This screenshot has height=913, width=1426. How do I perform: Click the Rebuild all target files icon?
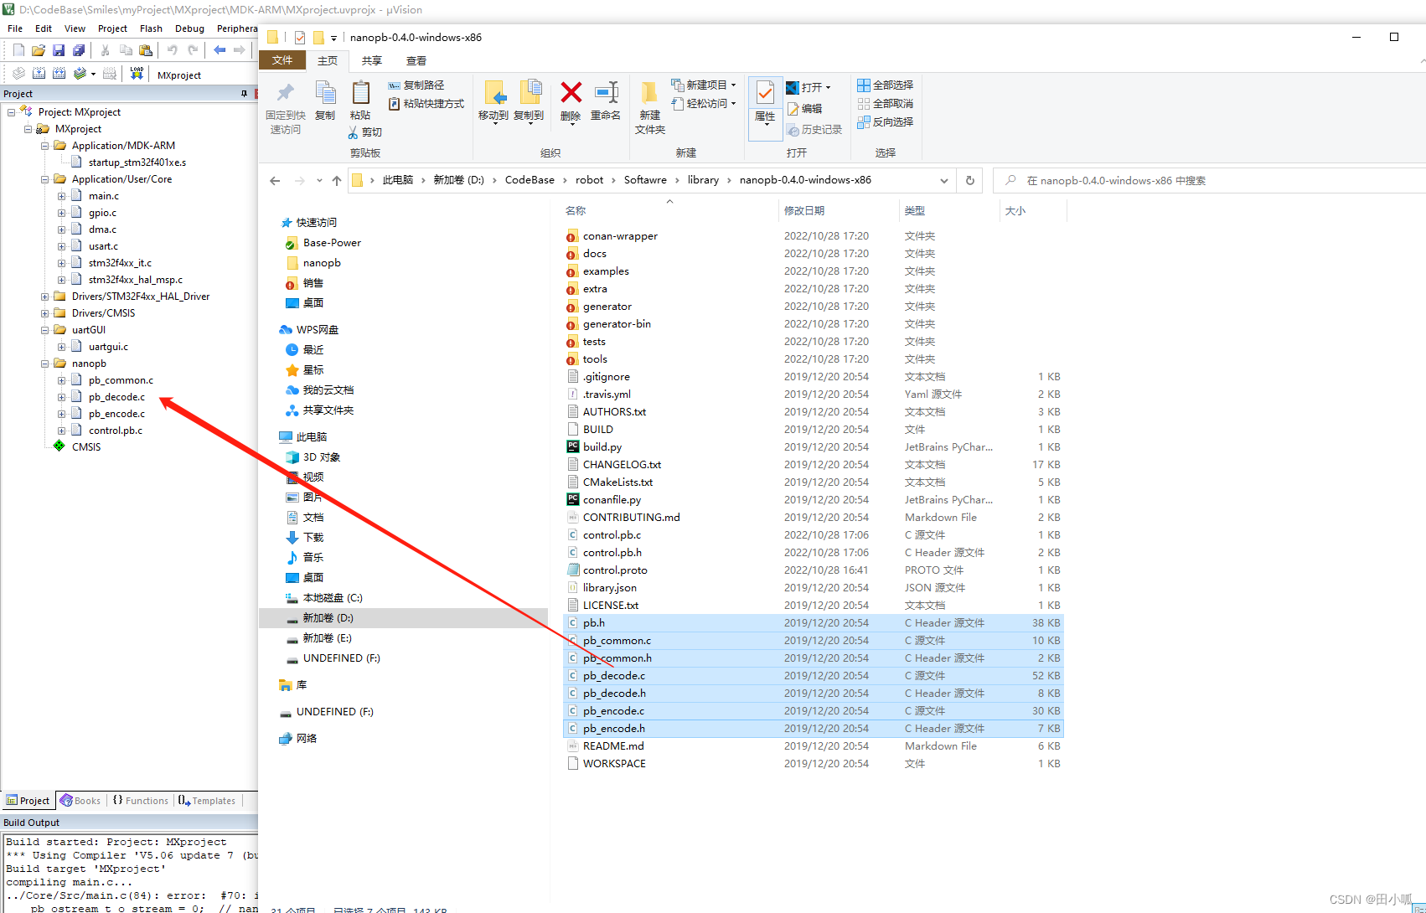[59, 74]
